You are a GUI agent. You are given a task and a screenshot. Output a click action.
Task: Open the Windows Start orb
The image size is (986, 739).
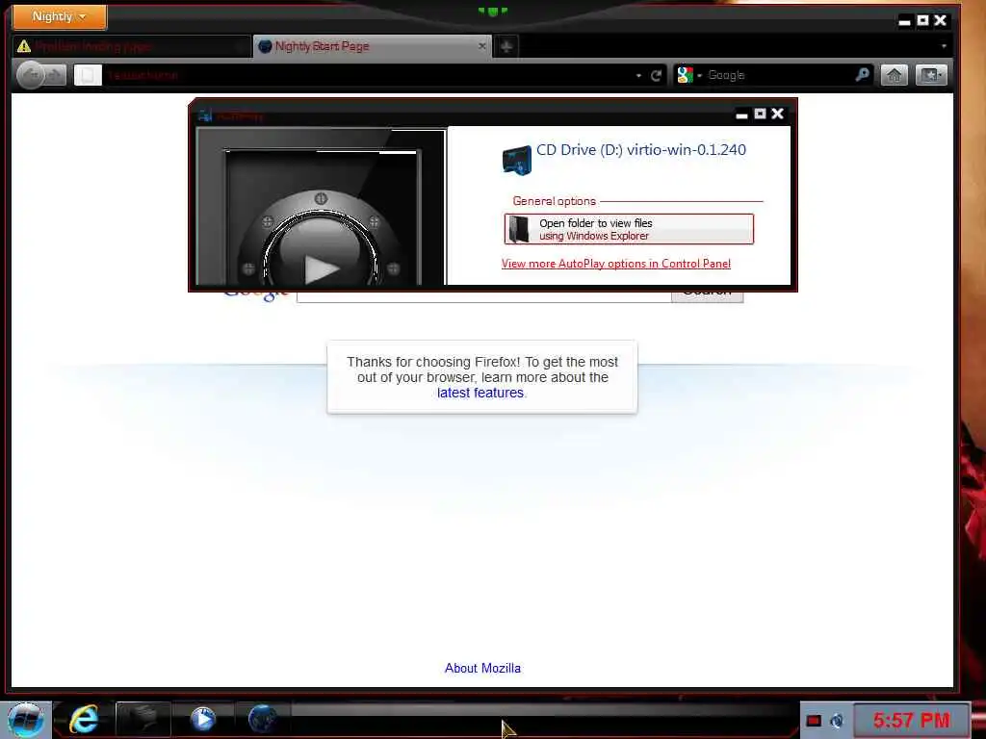pyautogui.click(x=25, y=720)
